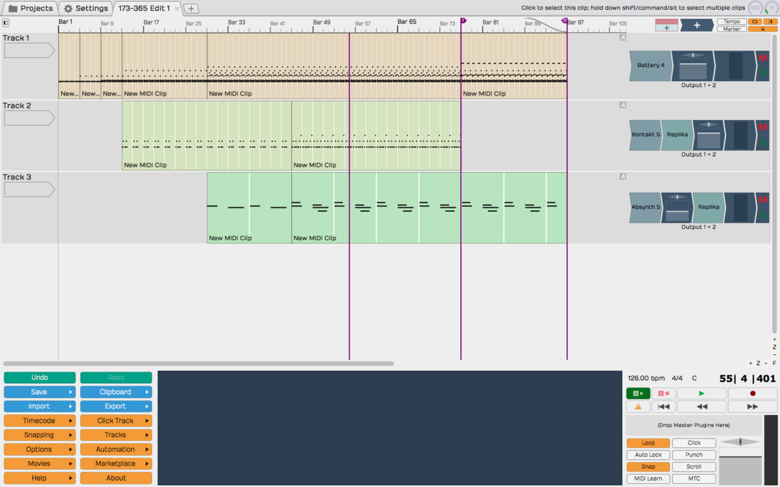The width and height of the screenshot is (780, 487).
Task: Mute Track 1 with the red M
Action: pos(762,58)
